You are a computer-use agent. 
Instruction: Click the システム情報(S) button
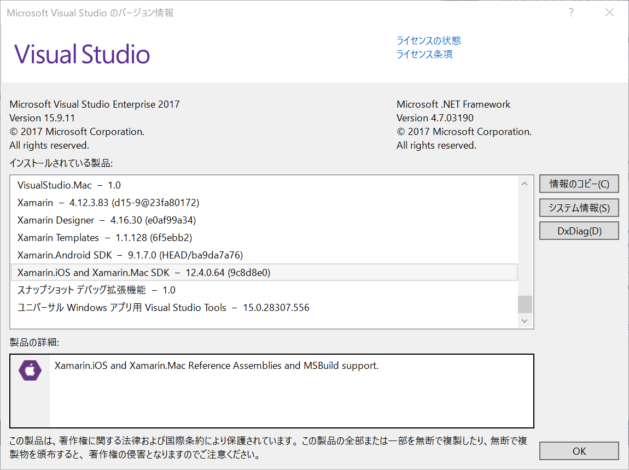[x=579, y=208]
